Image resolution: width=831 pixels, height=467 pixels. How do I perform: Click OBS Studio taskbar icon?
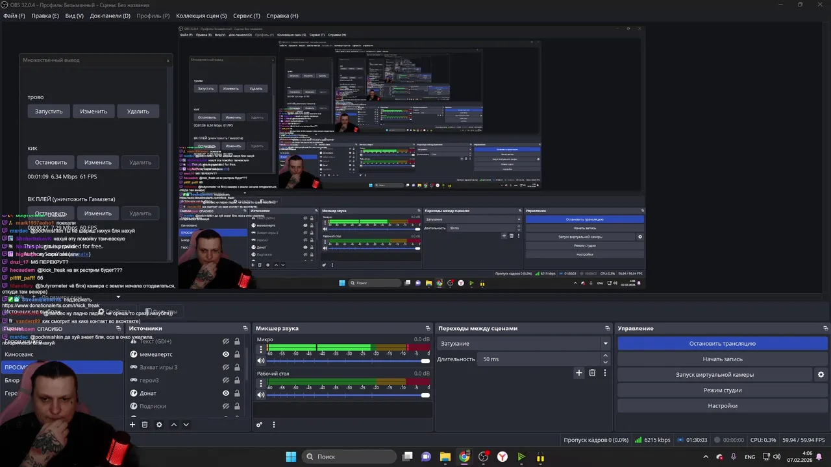(x=483, y=457)
